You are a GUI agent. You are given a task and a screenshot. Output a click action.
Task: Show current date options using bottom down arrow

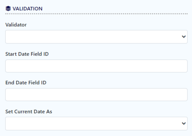click(184, 123)
